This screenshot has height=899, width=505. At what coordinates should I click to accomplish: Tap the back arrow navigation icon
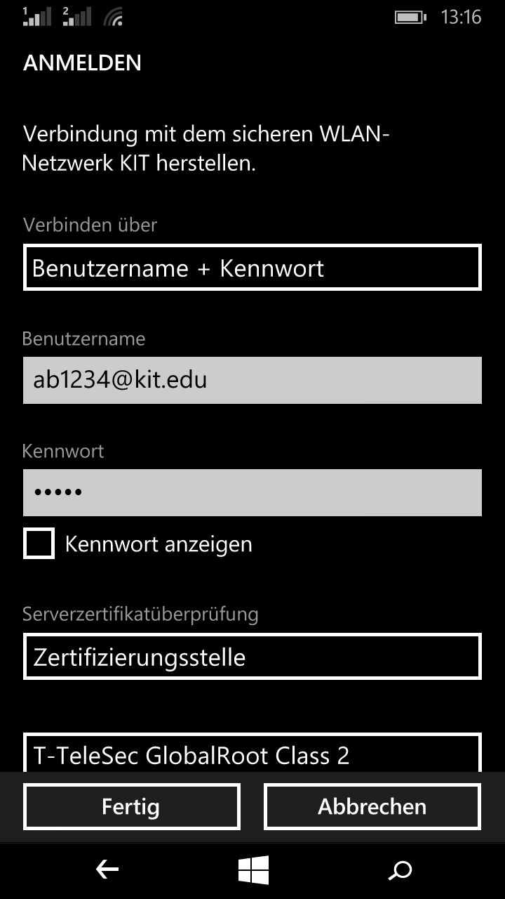(x=107, y=870)
